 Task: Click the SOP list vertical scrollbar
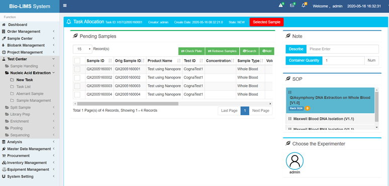click(377, 107)
